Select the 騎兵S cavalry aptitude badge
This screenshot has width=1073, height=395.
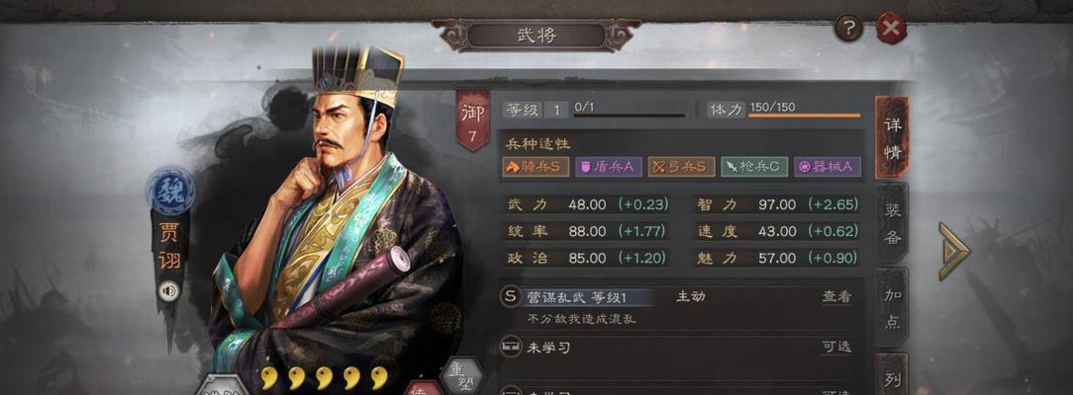point(536,167)
